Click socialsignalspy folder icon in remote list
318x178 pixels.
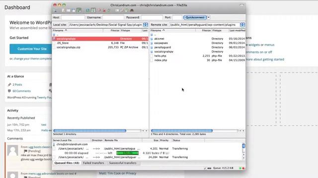click(152, 51)
